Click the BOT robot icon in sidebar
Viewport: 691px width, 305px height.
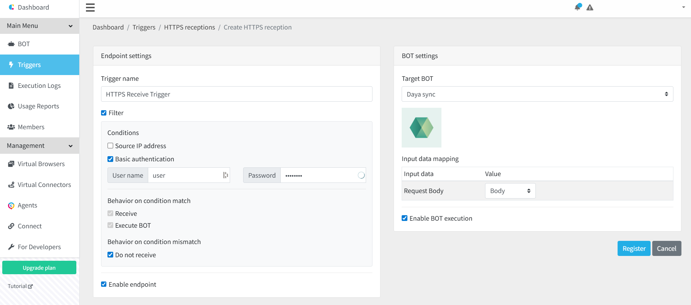(11, 44)
